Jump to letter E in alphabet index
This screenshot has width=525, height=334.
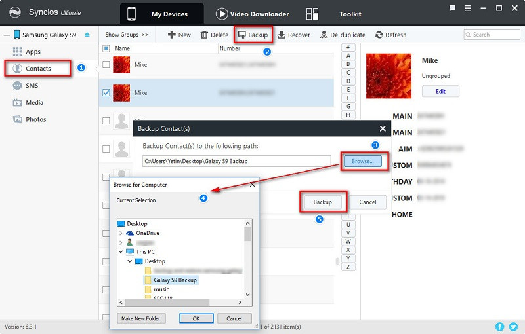(348, 90)
